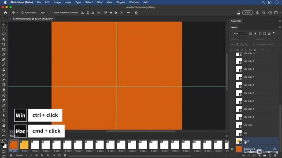Select the Animation.psd document tab
Screen dimensions: 282x158
[x=32, y=18]
